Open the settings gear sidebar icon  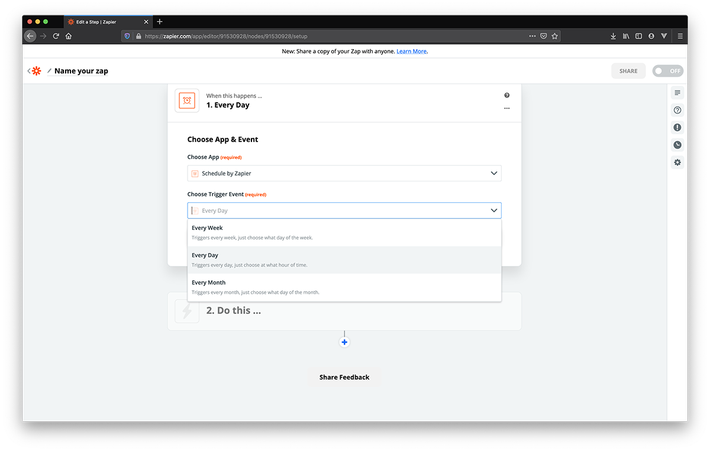coord(677,162)
